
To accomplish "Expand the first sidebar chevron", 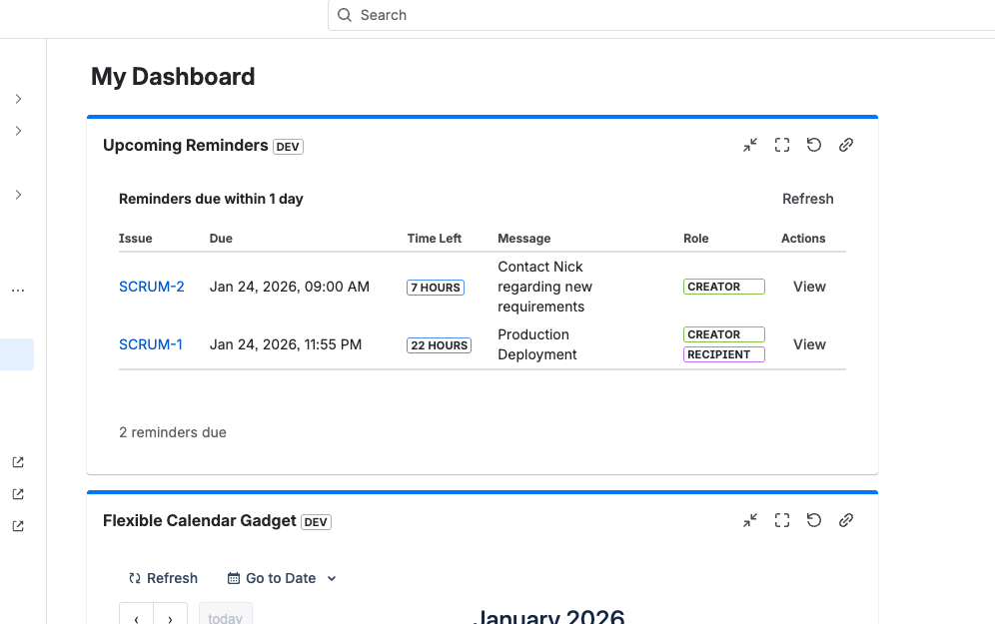I will [18, 99].
